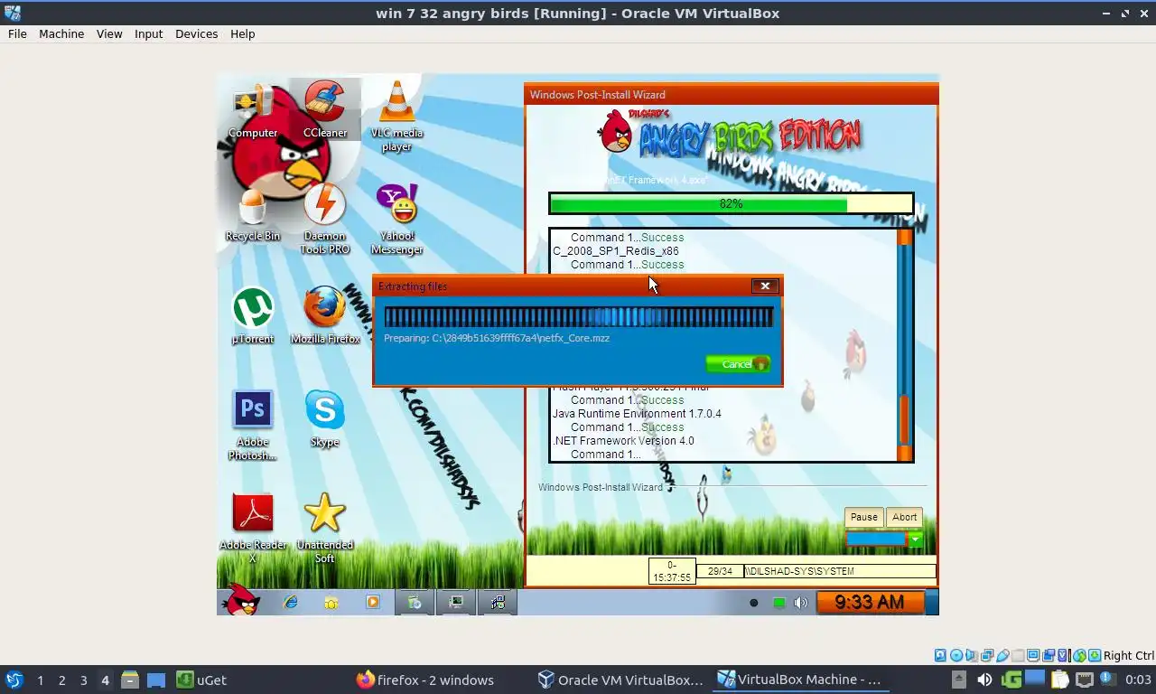
Task: Open Yahoo! Messenger desktop icon
Action: pos(396,220)
